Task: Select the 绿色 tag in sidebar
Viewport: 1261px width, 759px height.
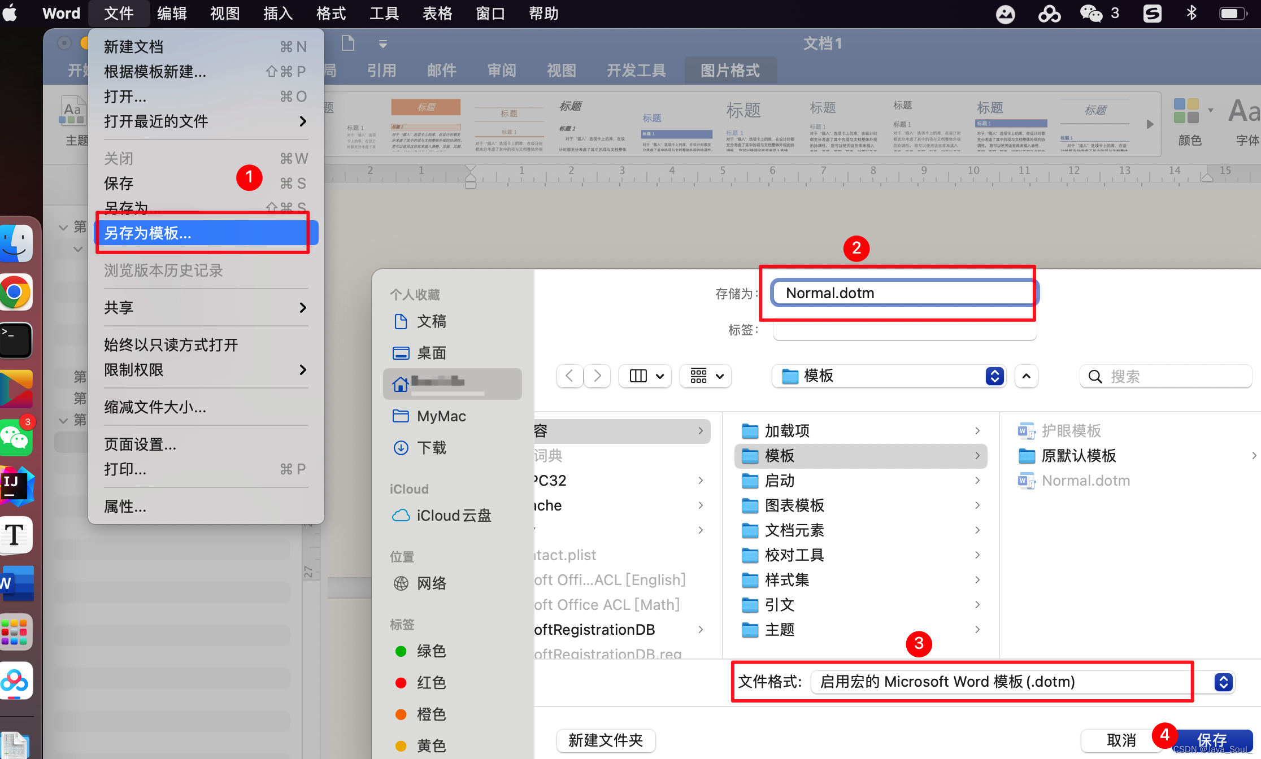Action: (x=431, y=651)
